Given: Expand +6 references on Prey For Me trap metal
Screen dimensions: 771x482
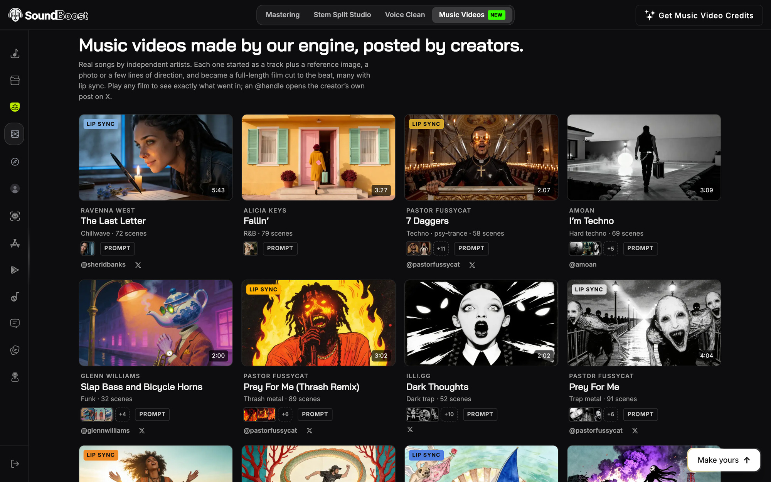Looking at the screenshot, I should (611, 415).
